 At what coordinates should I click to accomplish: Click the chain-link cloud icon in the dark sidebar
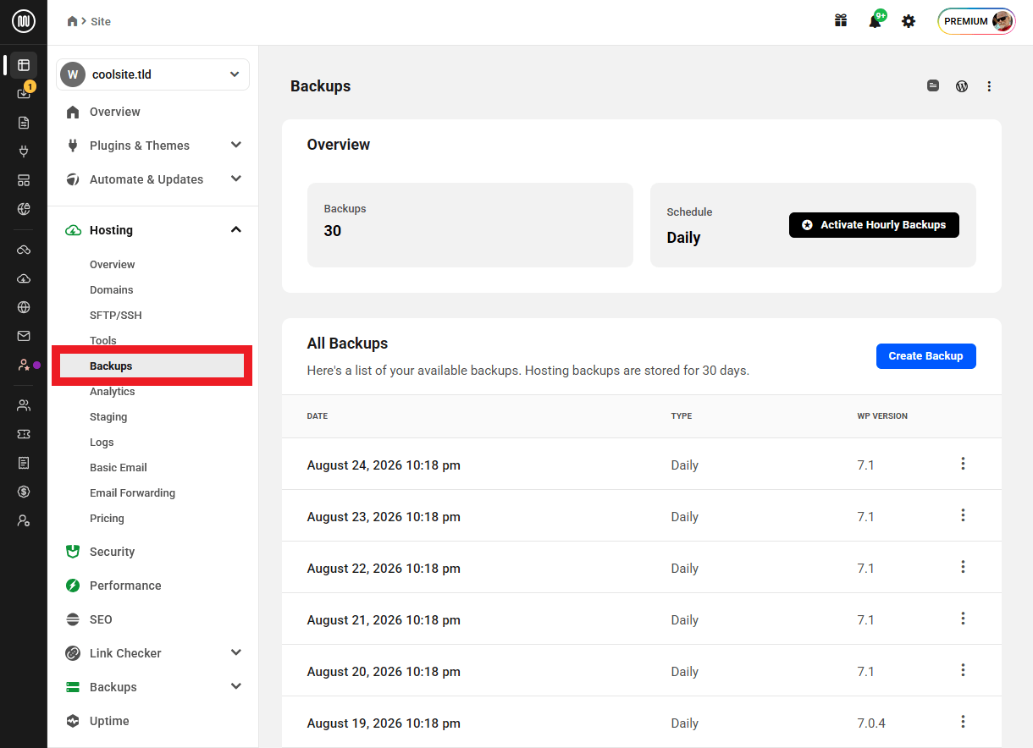click(x=24, y=250)
